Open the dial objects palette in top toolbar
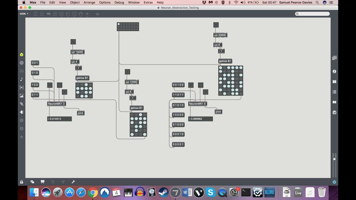The width and height of the screenshot is (356, 200). [81, 14]
